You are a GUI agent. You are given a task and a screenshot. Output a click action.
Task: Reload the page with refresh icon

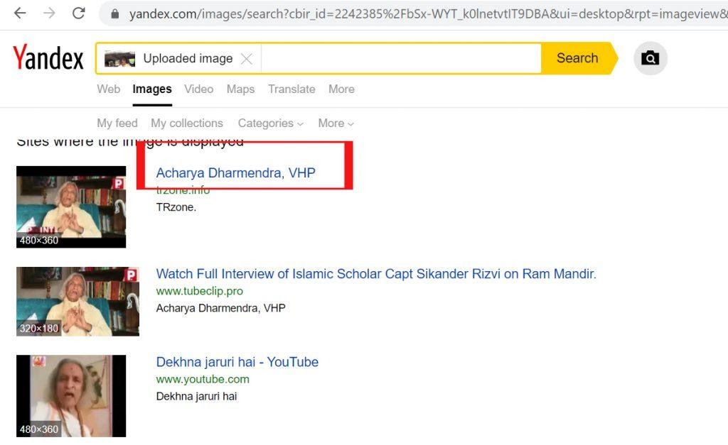tap(78, 13)
